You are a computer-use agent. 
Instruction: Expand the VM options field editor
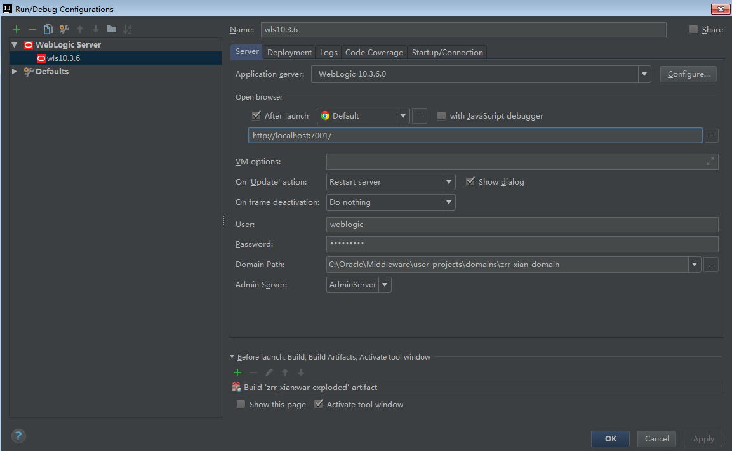[710, 161]
